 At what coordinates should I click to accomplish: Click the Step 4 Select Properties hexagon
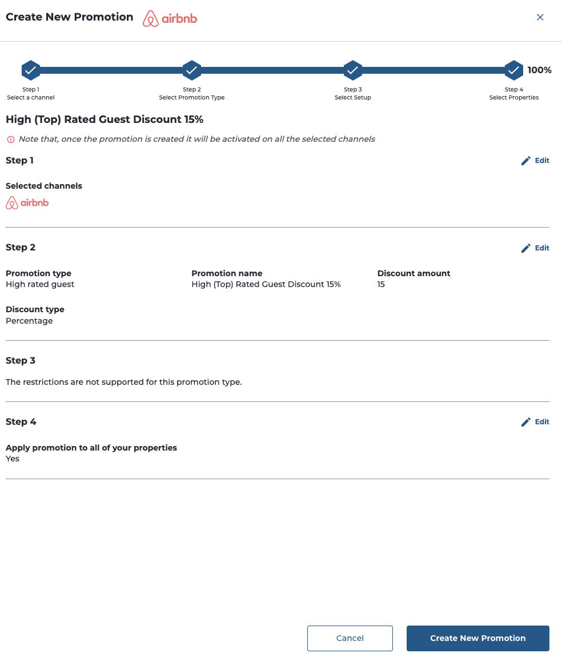click(513, 70)
